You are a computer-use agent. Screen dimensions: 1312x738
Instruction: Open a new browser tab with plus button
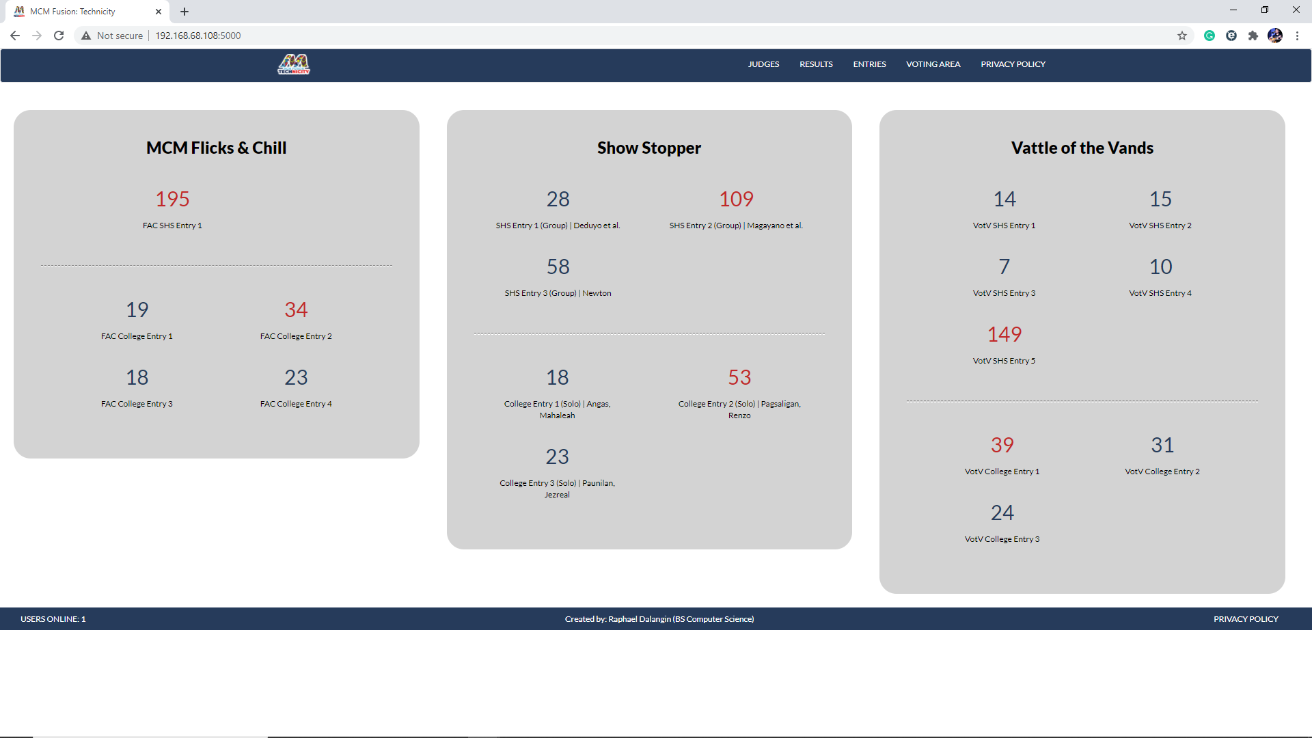point(184,11)
